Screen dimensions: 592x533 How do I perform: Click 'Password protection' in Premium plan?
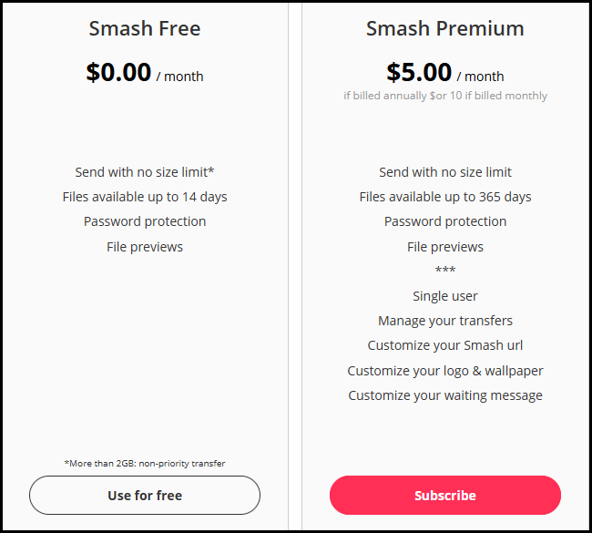pyautogui.click(x=444, y=221)
